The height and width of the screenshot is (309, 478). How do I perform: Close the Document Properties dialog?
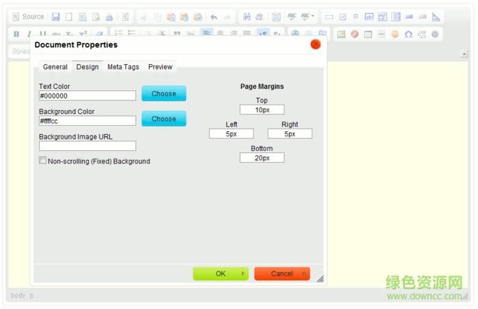pos(315,44)
